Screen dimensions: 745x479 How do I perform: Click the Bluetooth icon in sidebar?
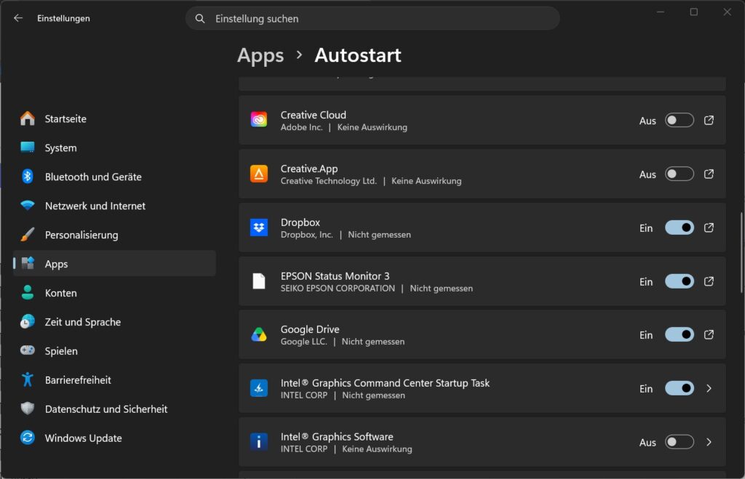28,177
